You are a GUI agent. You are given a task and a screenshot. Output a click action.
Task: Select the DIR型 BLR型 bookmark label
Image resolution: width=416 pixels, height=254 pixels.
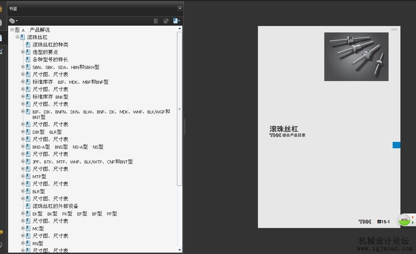coord(47,132)
